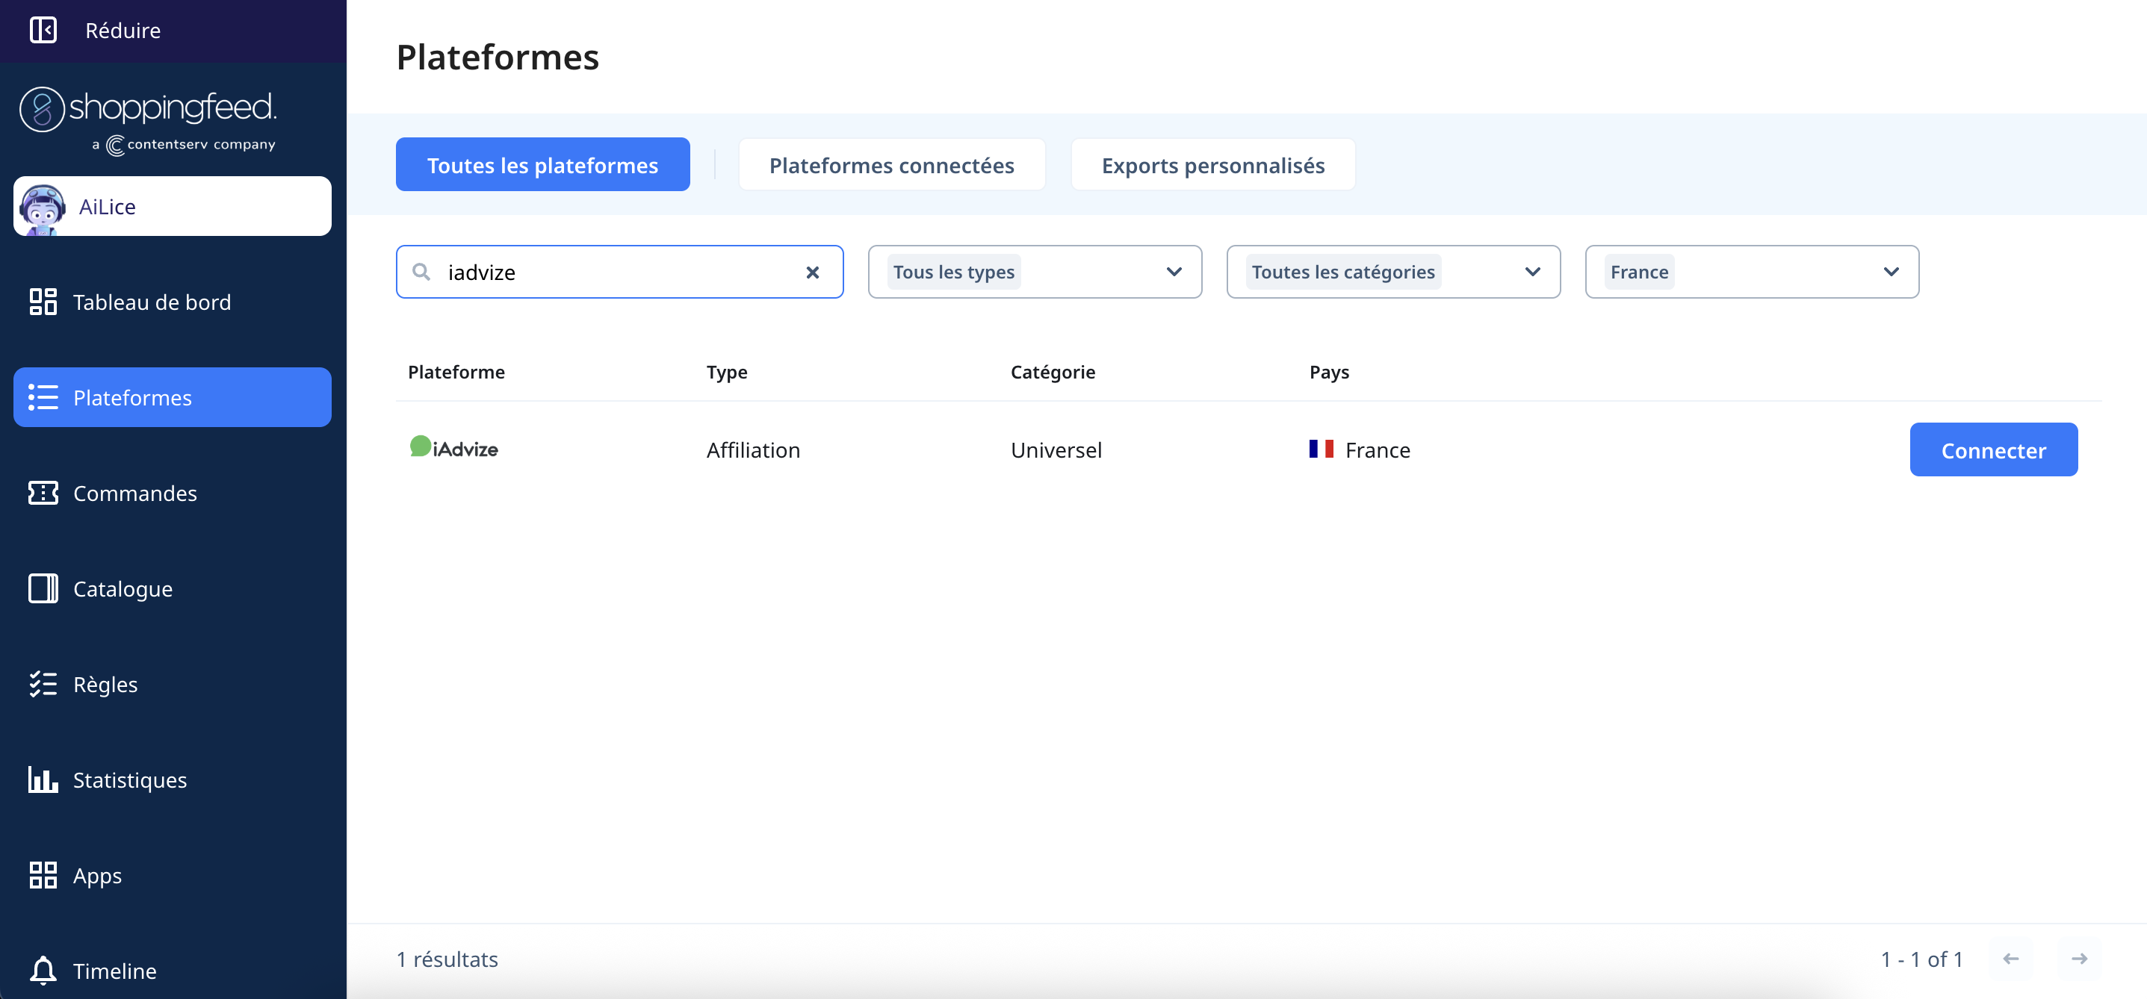Click the Timeline bell icon
Screen dimensions: 2147x999
coord(43,971)
